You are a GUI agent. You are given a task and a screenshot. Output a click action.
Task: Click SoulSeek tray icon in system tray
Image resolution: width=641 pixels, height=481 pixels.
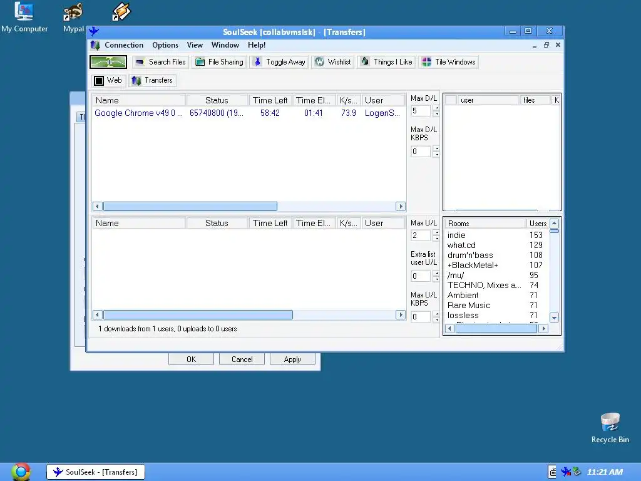[565, 472]
